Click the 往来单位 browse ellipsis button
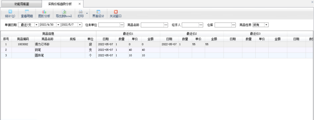This screenshot has width=314, height=120. coord(122,25)
